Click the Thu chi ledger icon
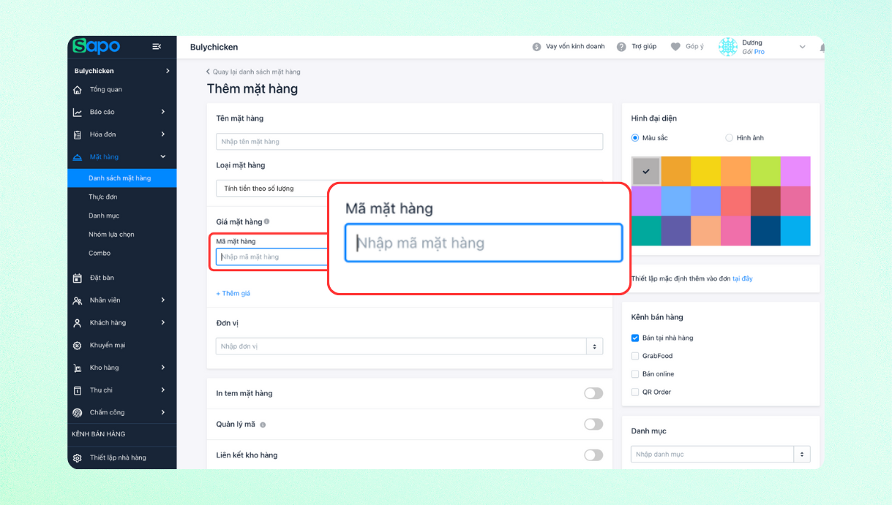This screenshot has height=505, width=892. coord(78,390)
